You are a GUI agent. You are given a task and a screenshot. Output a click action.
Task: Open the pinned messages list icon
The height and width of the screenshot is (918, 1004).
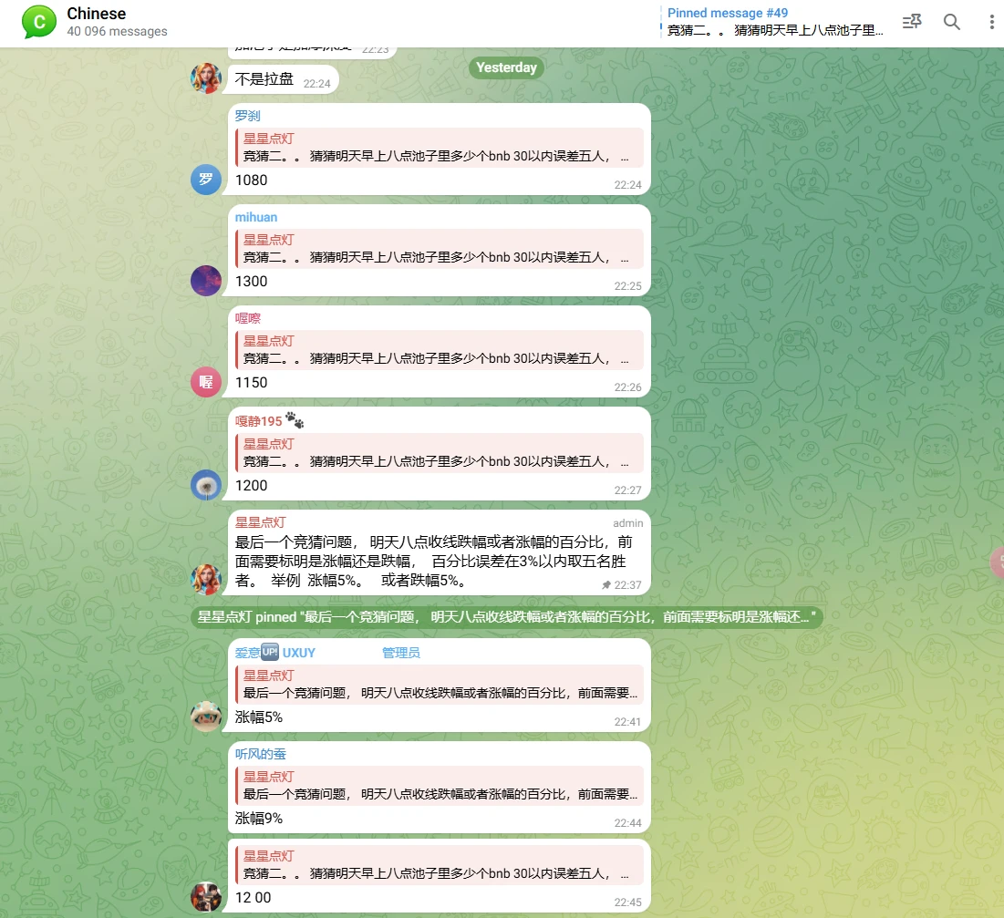[x=911, y=23]
